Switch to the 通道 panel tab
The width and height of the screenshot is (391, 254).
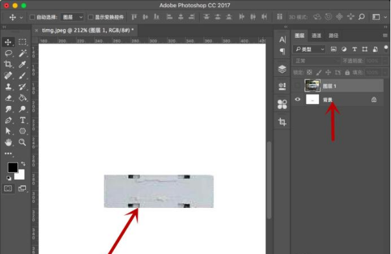click(x=316, y=36)
